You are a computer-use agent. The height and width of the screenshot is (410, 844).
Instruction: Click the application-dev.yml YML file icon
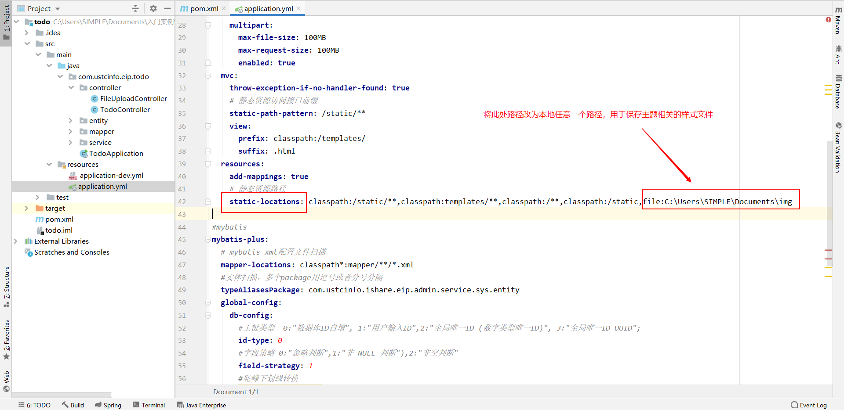click(73, 176)
